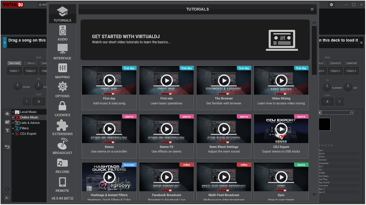The image size is (366, 205).
Task: Select the BROADCAST section
Action: [x=62, y=146]
